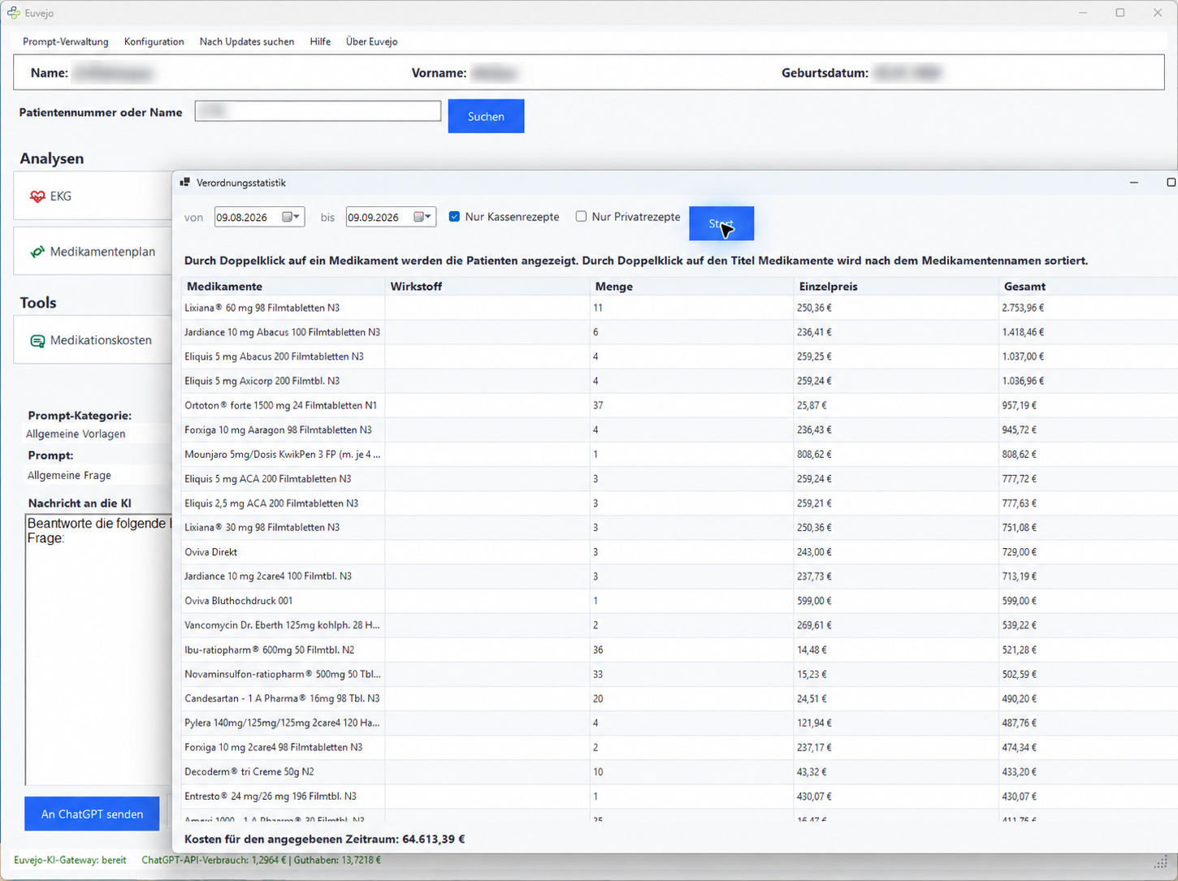
Task: Open the Medikationskosten tool
Action: (x=93, y=340)
